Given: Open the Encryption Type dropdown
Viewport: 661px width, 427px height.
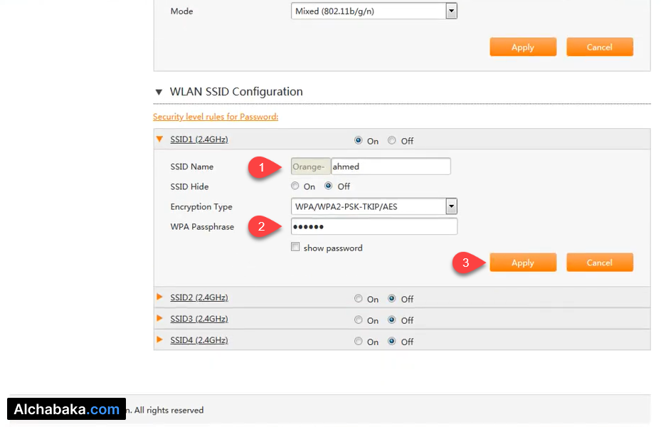Looking at the screenshot, I should (x=451, y=206).
